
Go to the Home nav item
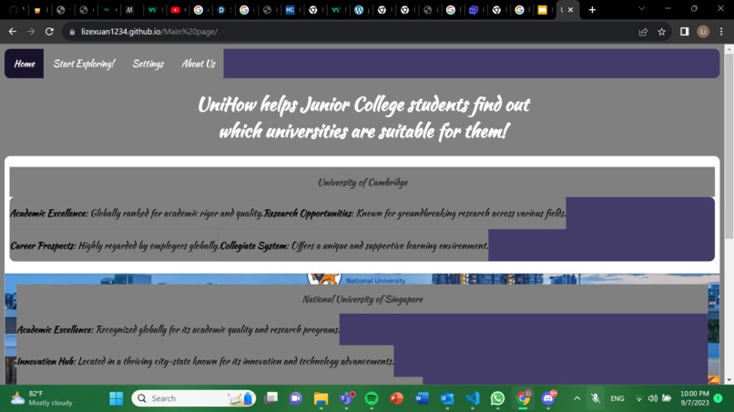[25, 64]
